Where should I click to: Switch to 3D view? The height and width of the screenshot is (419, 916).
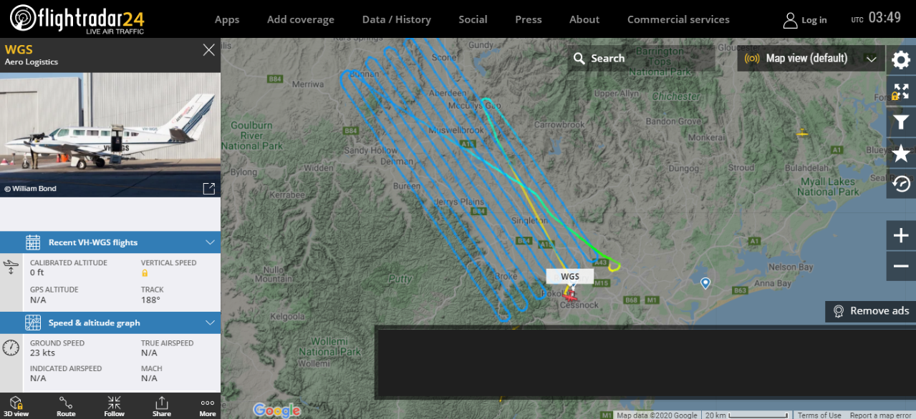pos(16,406)
